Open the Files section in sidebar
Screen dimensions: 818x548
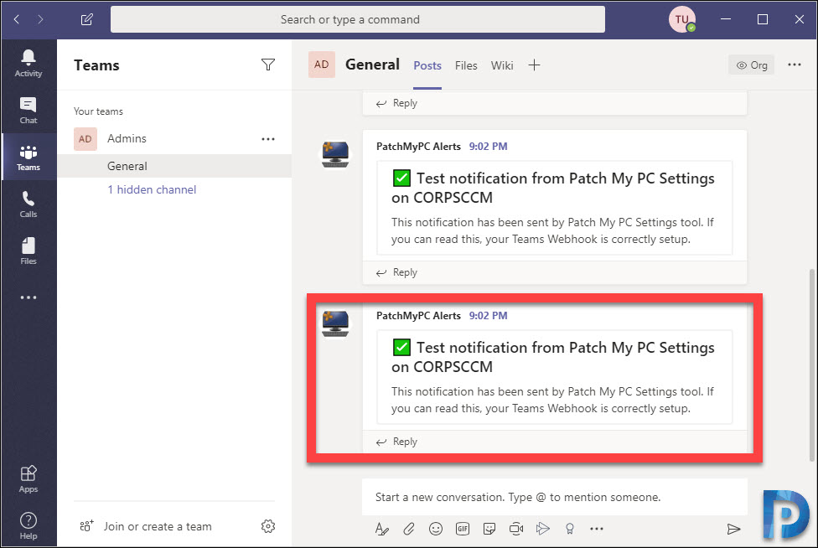point(28,251)
